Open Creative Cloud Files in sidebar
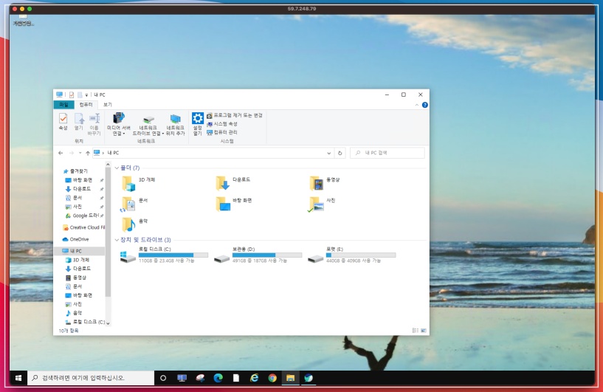The width and height of the screenshot is (603, 392). (x=83, y=227)
